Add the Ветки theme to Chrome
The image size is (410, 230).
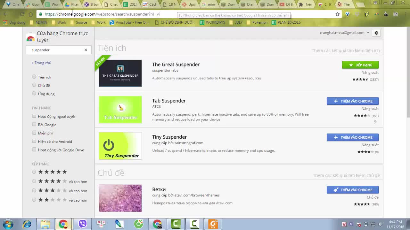[x=353, y=190]
